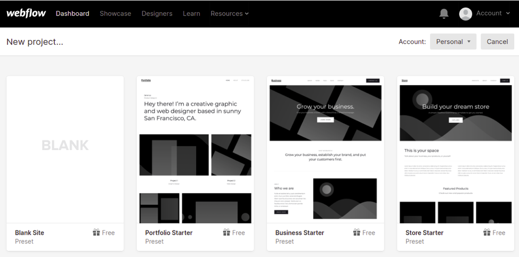
Task: Open the Dashboard page
Action: tap(72, 13)
